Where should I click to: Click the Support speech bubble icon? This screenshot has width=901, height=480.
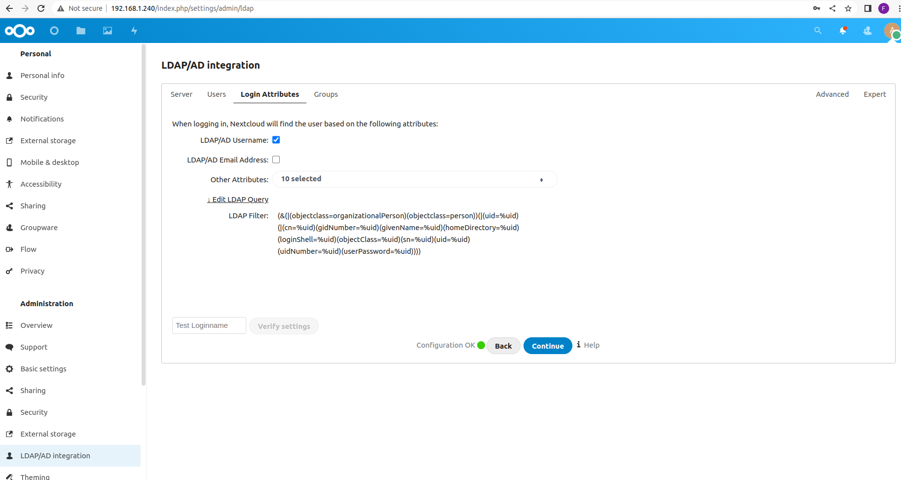9,347
